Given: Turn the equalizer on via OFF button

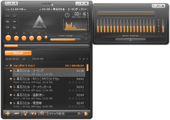Looking at the screenshot, I should [158, 6].
